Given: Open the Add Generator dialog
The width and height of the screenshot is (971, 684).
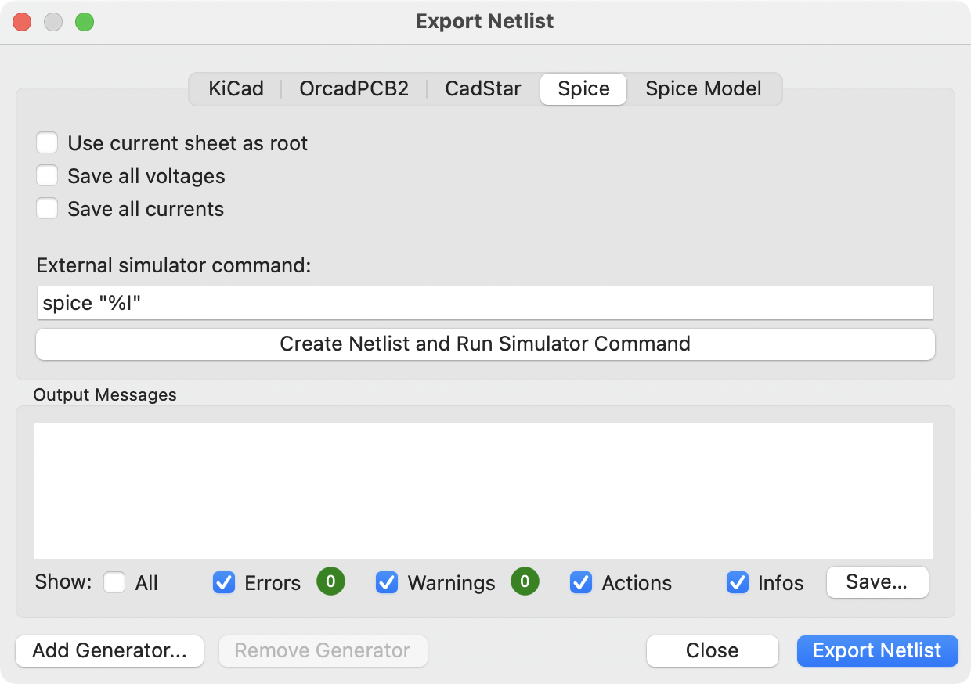Looking at the screenshot, I should (109, 650).
